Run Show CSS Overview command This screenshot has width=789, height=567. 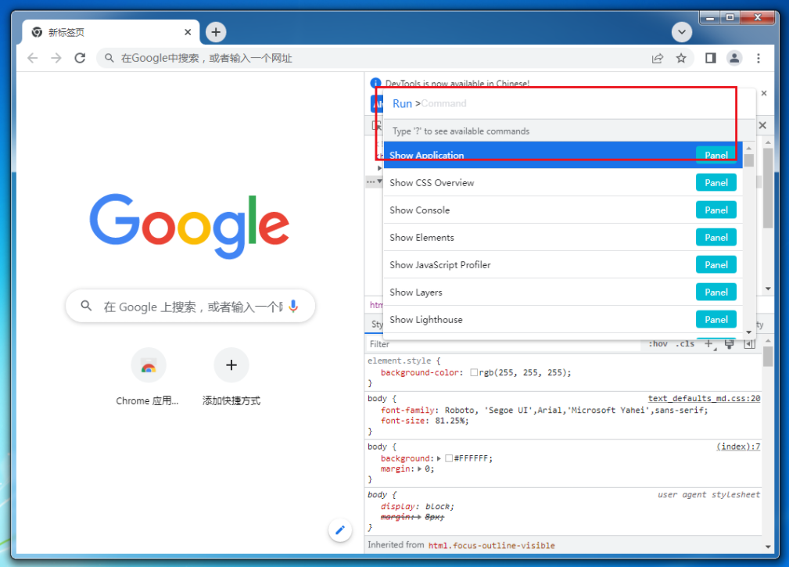(562, 183)
